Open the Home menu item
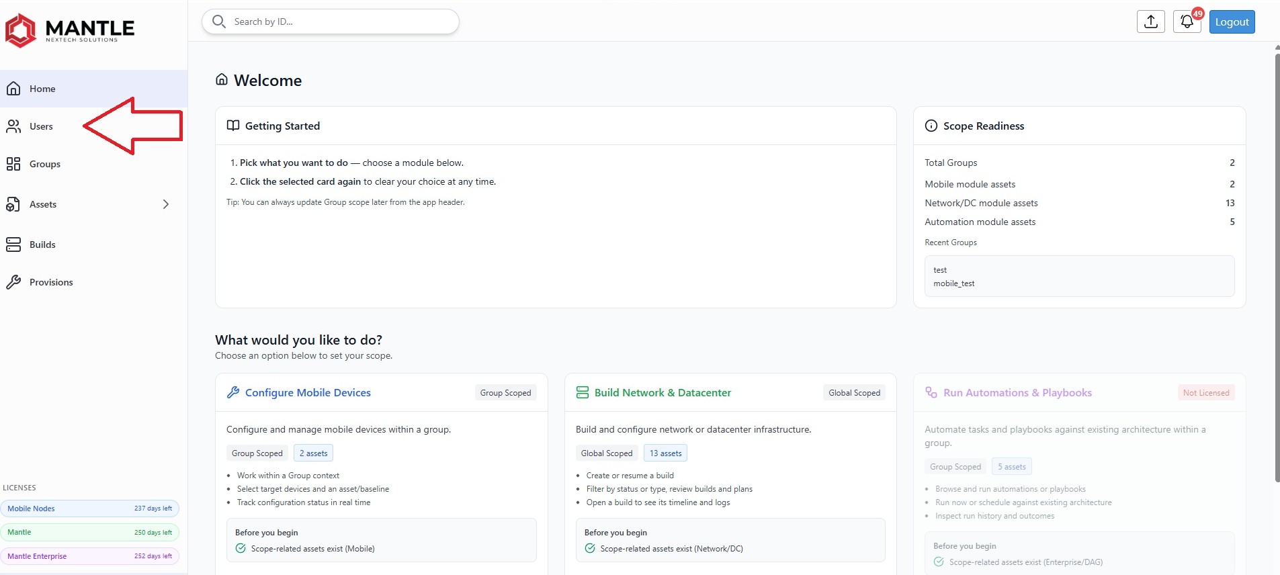1280x575 pixels. coord(93,89)
